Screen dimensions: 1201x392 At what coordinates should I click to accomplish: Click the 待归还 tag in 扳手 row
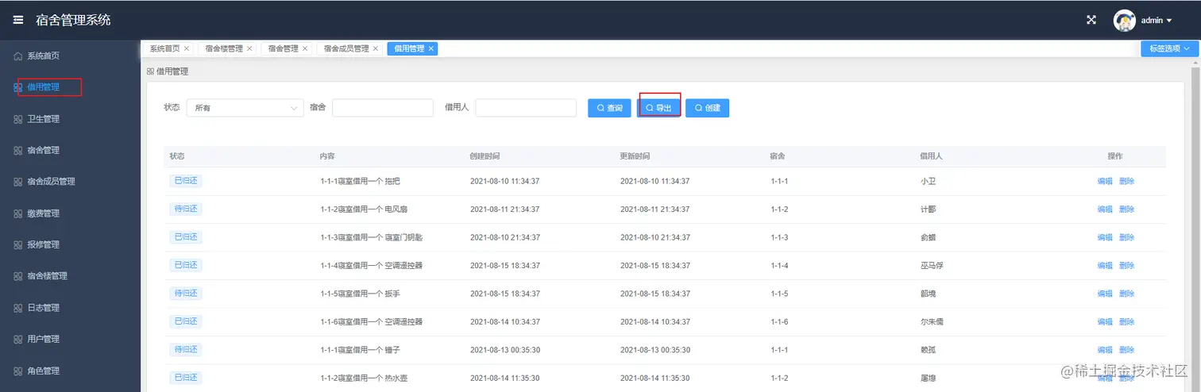pos(186,294)
